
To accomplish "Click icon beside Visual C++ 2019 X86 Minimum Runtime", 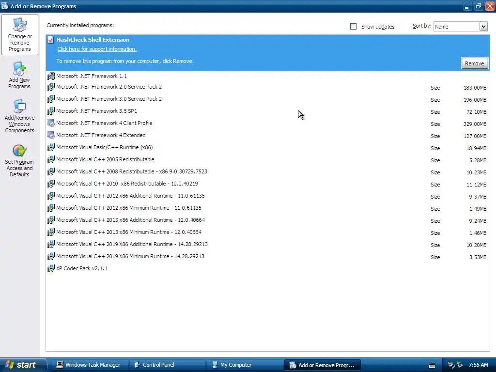I will [50, 256].
